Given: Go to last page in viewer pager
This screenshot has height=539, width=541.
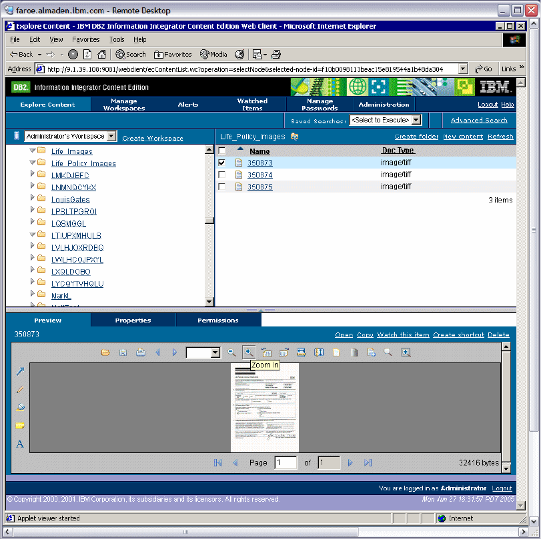Looking at the screenshot, I should pos(368,462).
